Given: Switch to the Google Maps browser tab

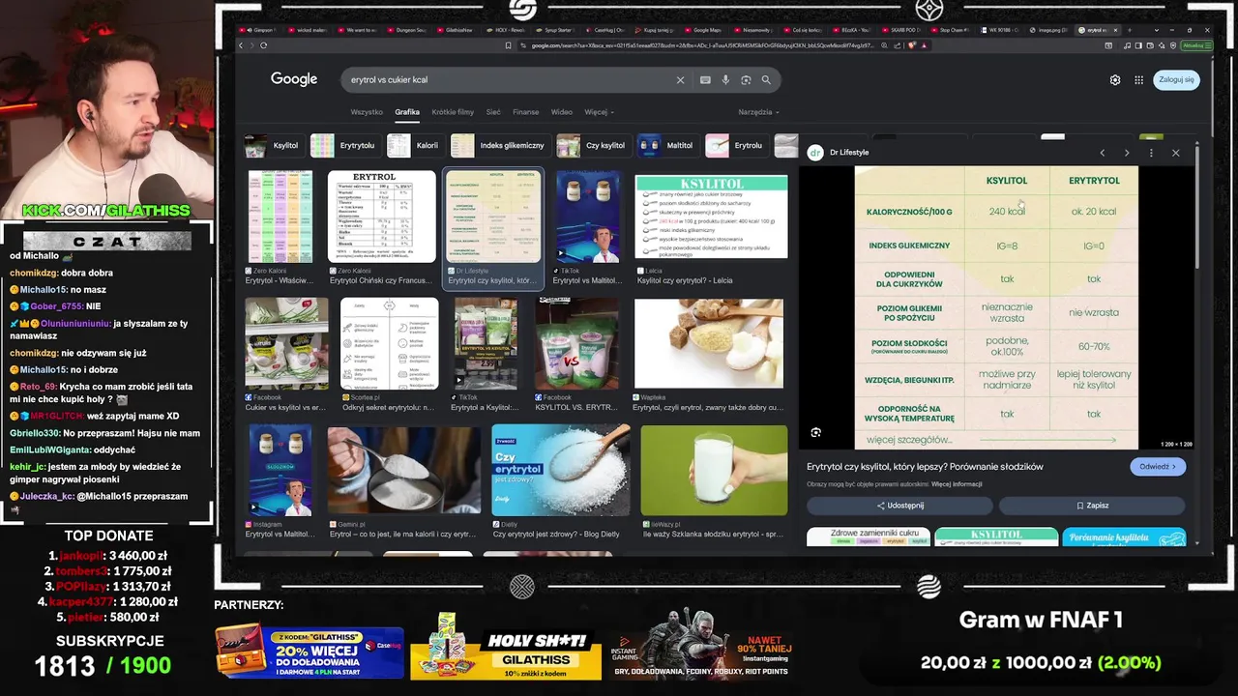Looking at the screenshot, I should pos(701,30).
